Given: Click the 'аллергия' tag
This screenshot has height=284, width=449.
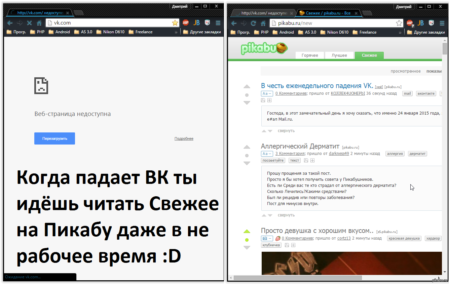Looking at the screenshot, I should tap(395, 154).
